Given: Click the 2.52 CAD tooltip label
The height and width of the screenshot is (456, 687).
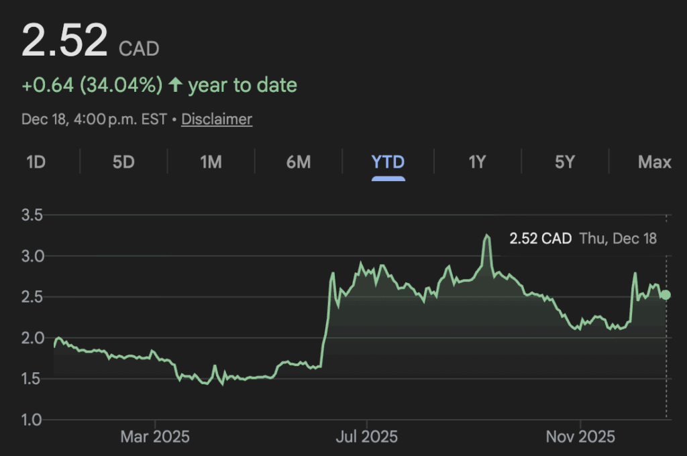Looking at the screenshot, I should 540,238.
